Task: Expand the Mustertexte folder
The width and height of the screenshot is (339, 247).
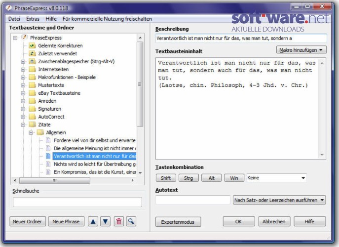Action: tap(23, 85)
